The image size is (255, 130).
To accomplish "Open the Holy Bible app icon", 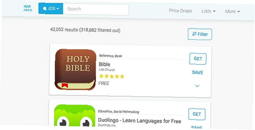I will pyautogui.click(x=75, y=69).
